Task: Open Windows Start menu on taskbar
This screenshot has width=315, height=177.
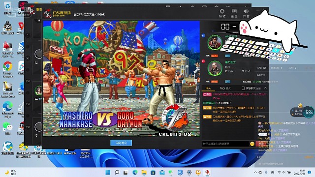Action: pos(108,172)
